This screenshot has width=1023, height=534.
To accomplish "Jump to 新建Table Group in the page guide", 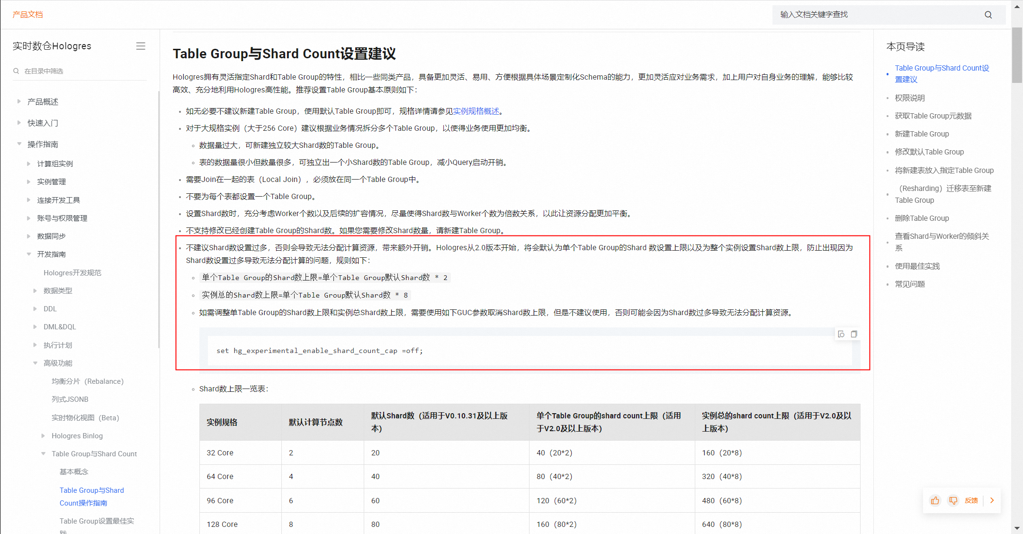I will [922, 134].
